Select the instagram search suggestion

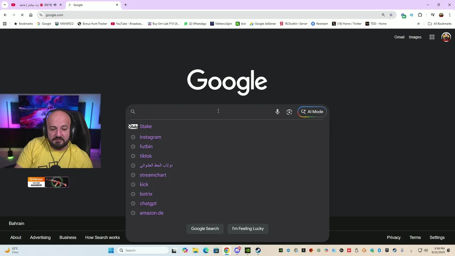[227, 137]
